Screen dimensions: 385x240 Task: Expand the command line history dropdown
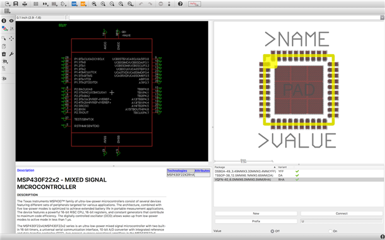click(x=382, y=17)
